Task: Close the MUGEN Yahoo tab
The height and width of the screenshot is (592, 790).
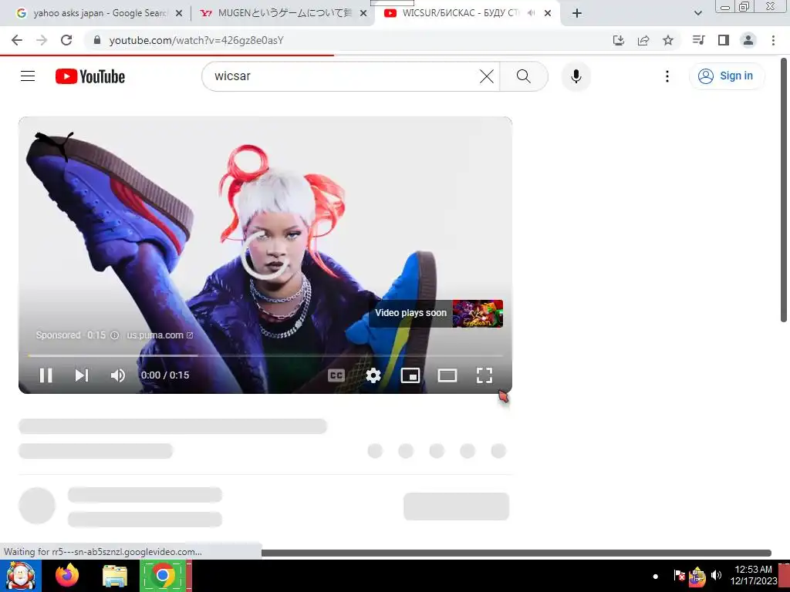Action: [x=363, y=14]
